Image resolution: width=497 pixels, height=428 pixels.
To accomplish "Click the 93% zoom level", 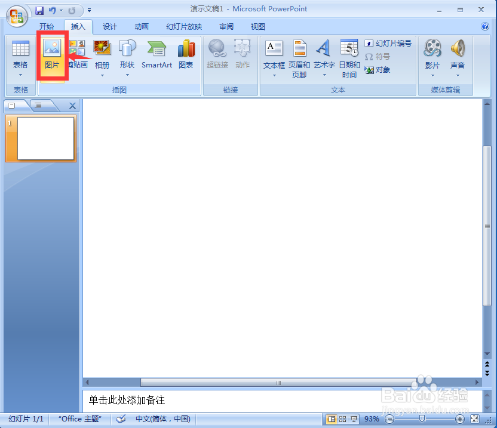I will click(372, 419).
